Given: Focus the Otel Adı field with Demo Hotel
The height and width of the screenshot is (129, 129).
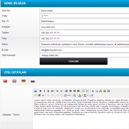Looking at the screenshot, I should pyautogui.click(x=84, y=11).
